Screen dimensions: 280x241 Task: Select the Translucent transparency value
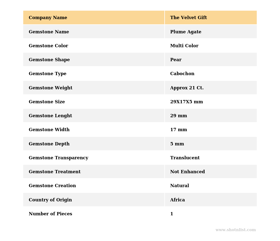185,158
